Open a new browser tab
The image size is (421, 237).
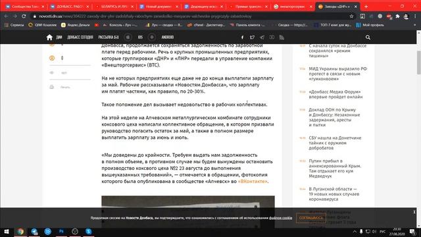[x=366, y=7]
